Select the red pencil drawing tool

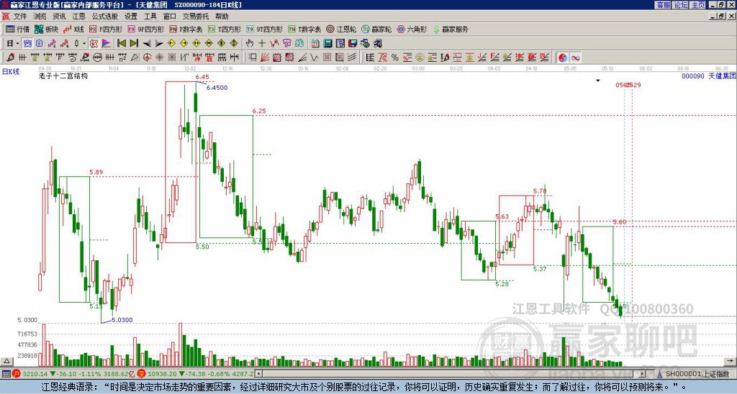tap(10, 58)
